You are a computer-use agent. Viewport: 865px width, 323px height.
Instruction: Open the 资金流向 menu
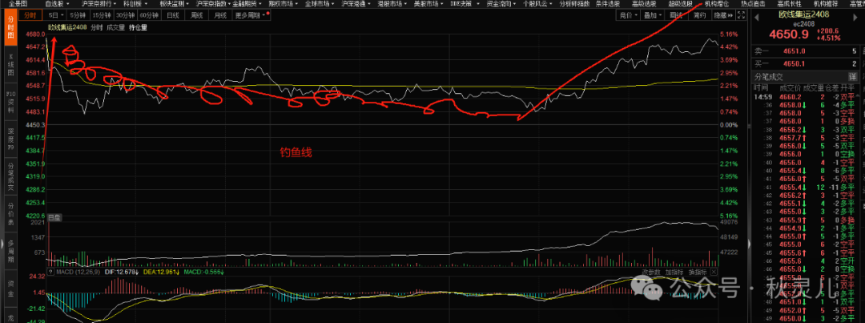pyautogui.click(x=501, y=3)
